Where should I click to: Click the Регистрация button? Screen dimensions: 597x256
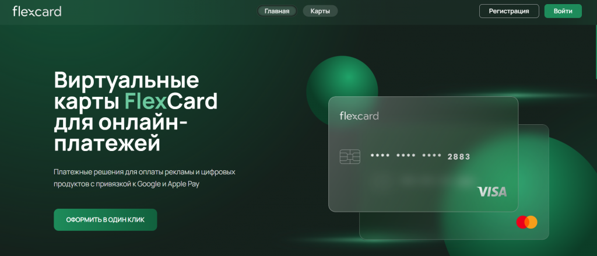click(508, 11)
